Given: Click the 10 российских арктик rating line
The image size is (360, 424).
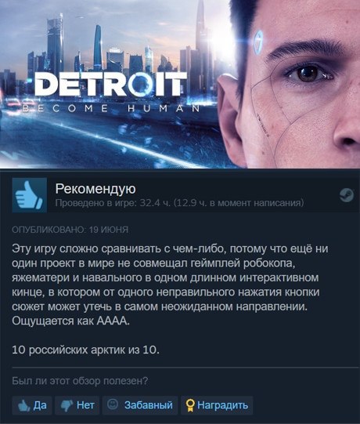Looking at the screenshot, I should click(x=85, y=350).
